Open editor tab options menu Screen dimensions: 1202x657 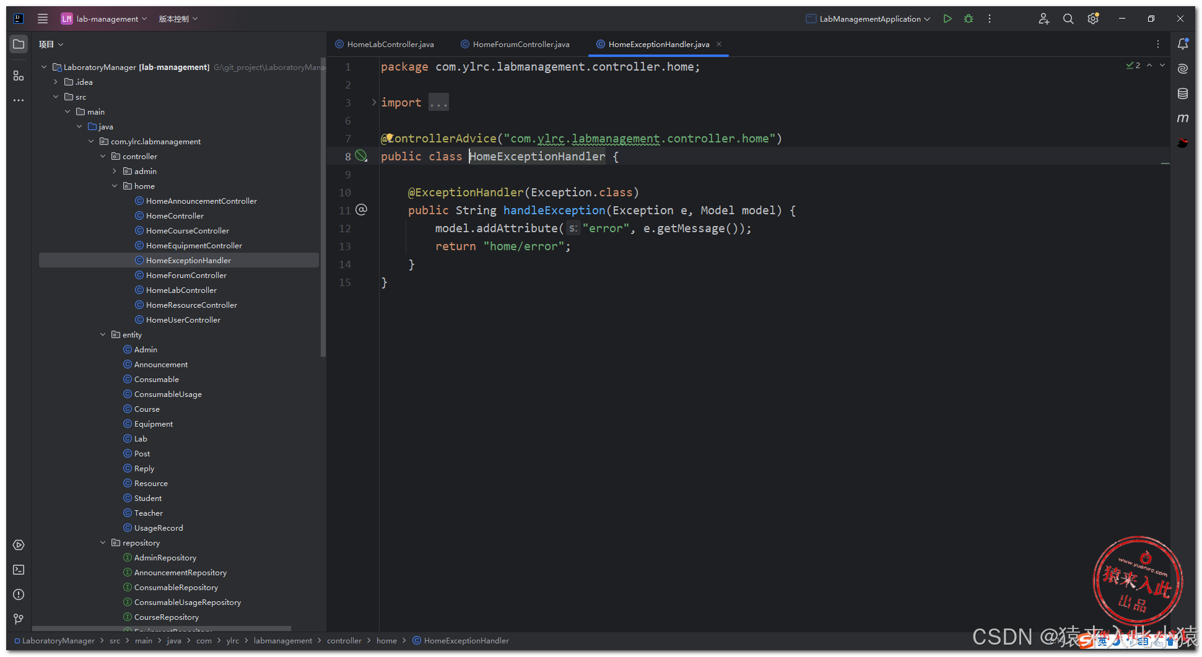[x=1158, y=44]
